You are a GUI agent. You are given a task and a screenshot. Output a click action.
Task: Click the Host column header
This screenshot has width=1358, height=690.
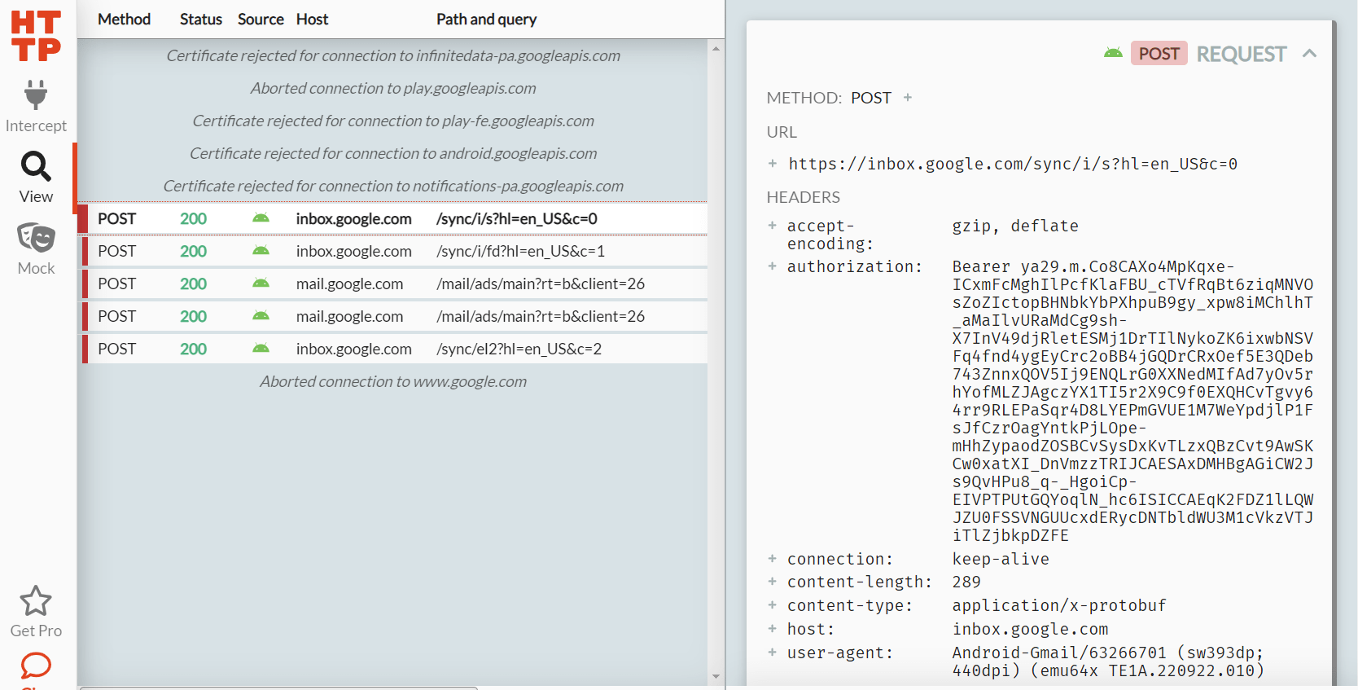(x=312, y=20)
